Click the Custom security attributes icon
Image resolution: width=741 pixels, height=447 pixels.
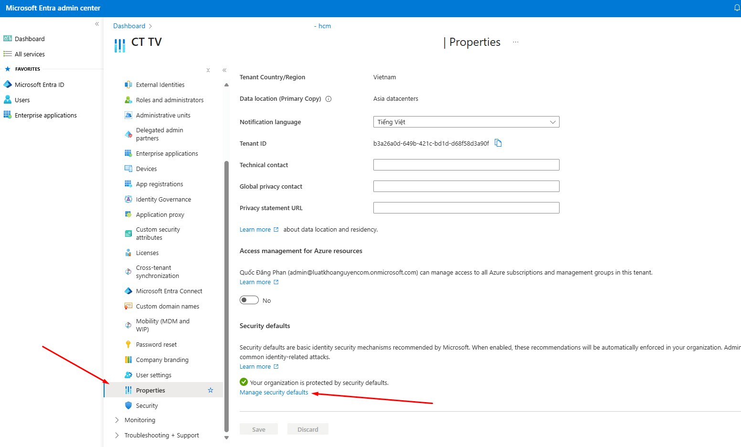click(128, 234)
